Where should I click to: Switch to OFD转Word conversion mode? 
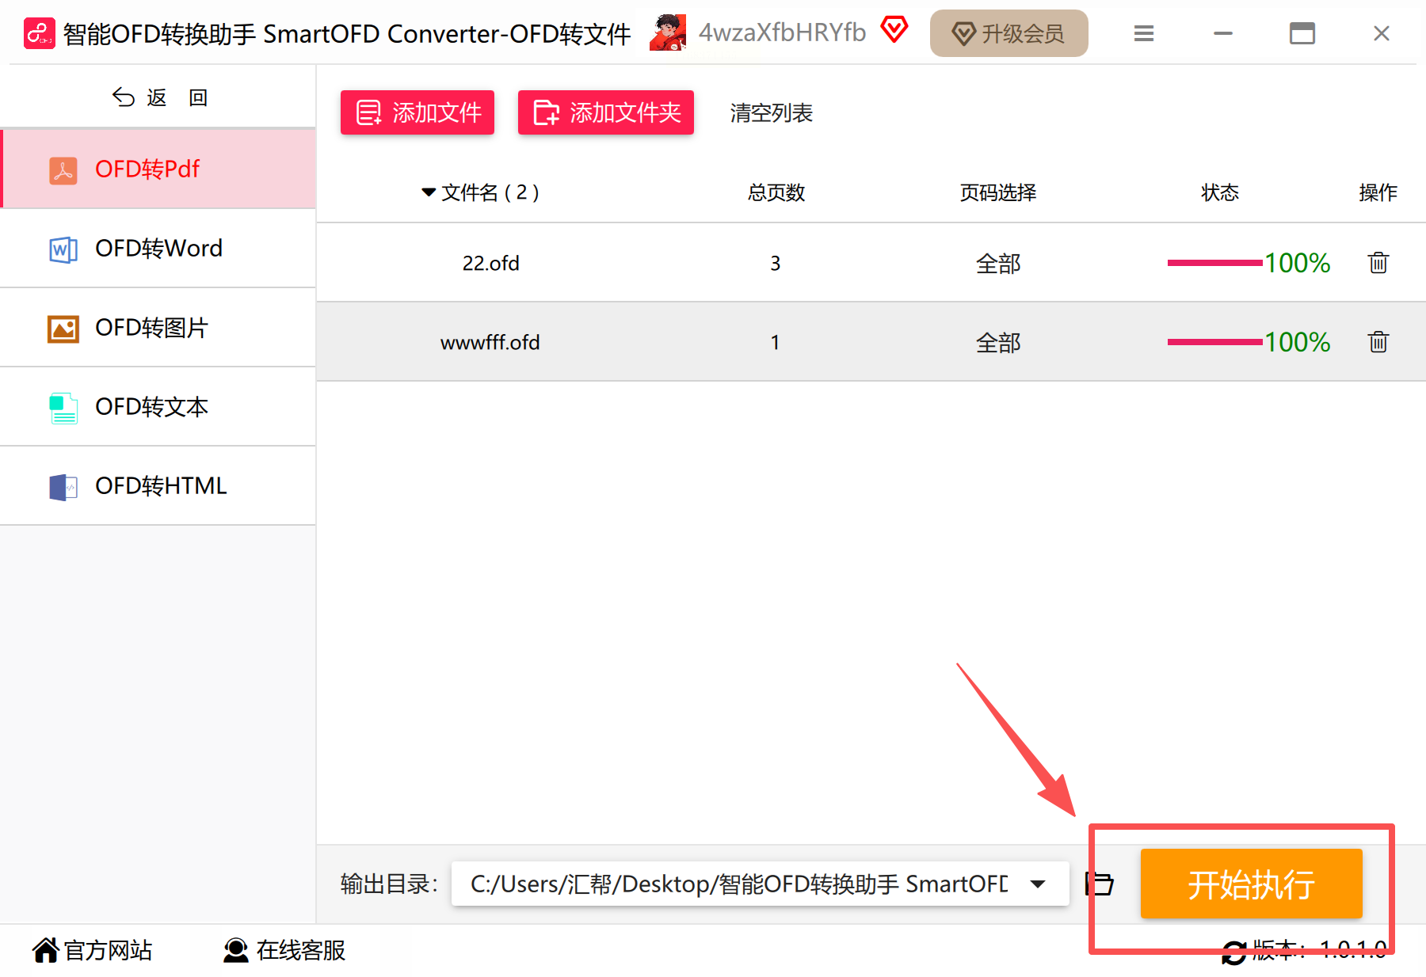click(x=158, y=248)
